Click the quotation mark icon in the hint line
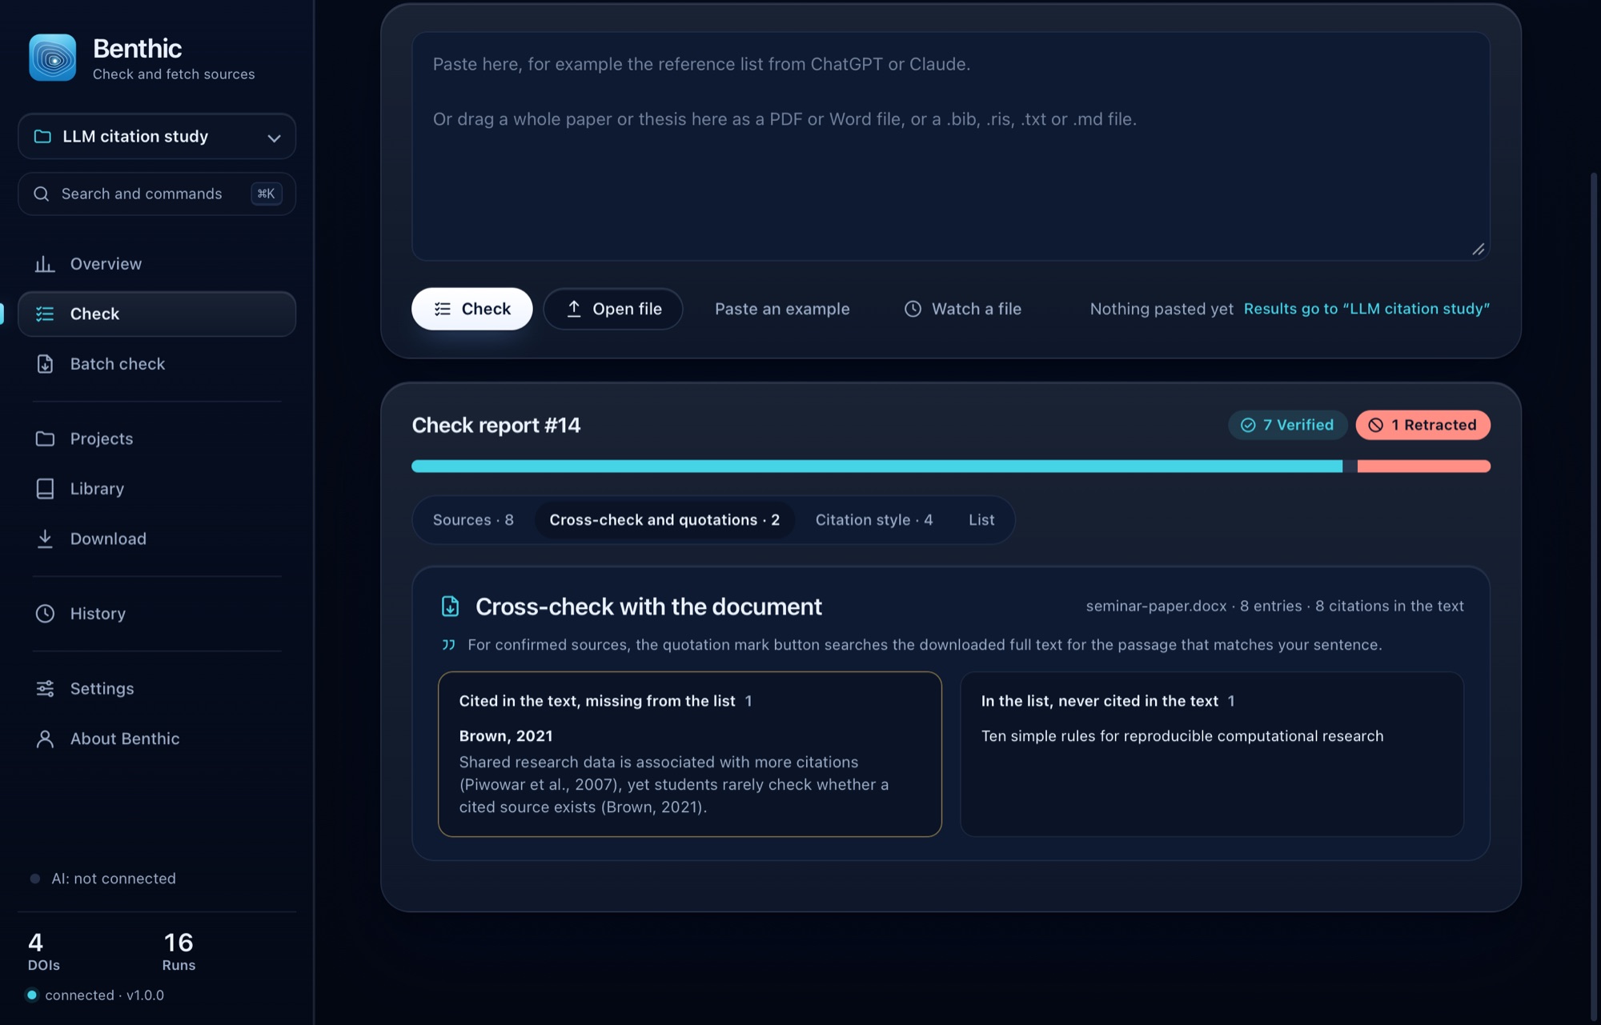1601x1025 pixels. click(x=449, y=645)
